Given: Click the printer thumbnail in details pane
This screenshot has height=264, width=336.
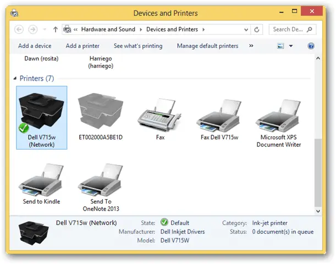Looking at the screenshot, I should click(x=34, y=233).
